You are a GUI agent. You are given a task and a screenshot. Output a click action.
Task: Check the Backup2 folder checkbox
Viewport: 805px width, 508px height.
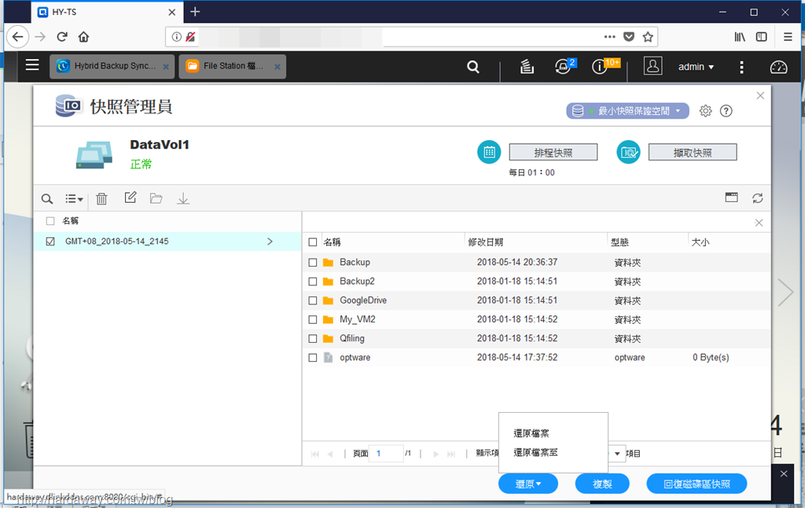[313, 282]
